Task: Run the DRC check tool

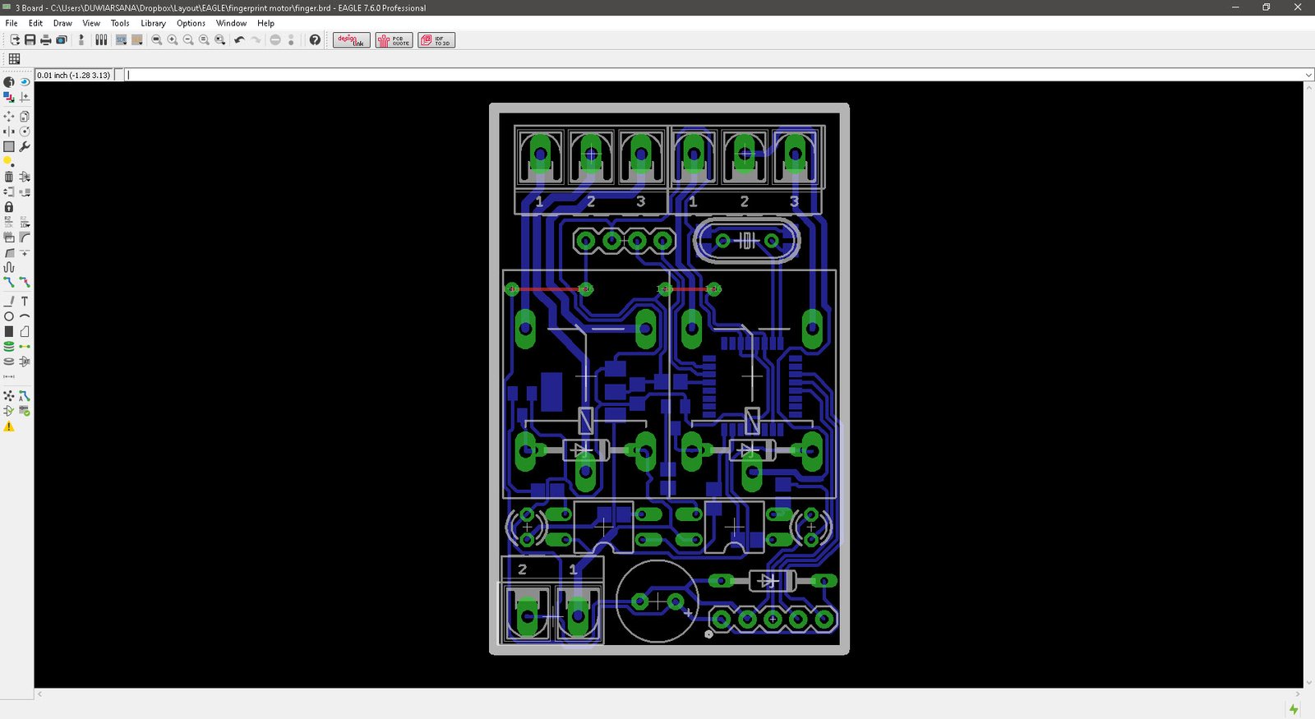Action: coord(25,411)
